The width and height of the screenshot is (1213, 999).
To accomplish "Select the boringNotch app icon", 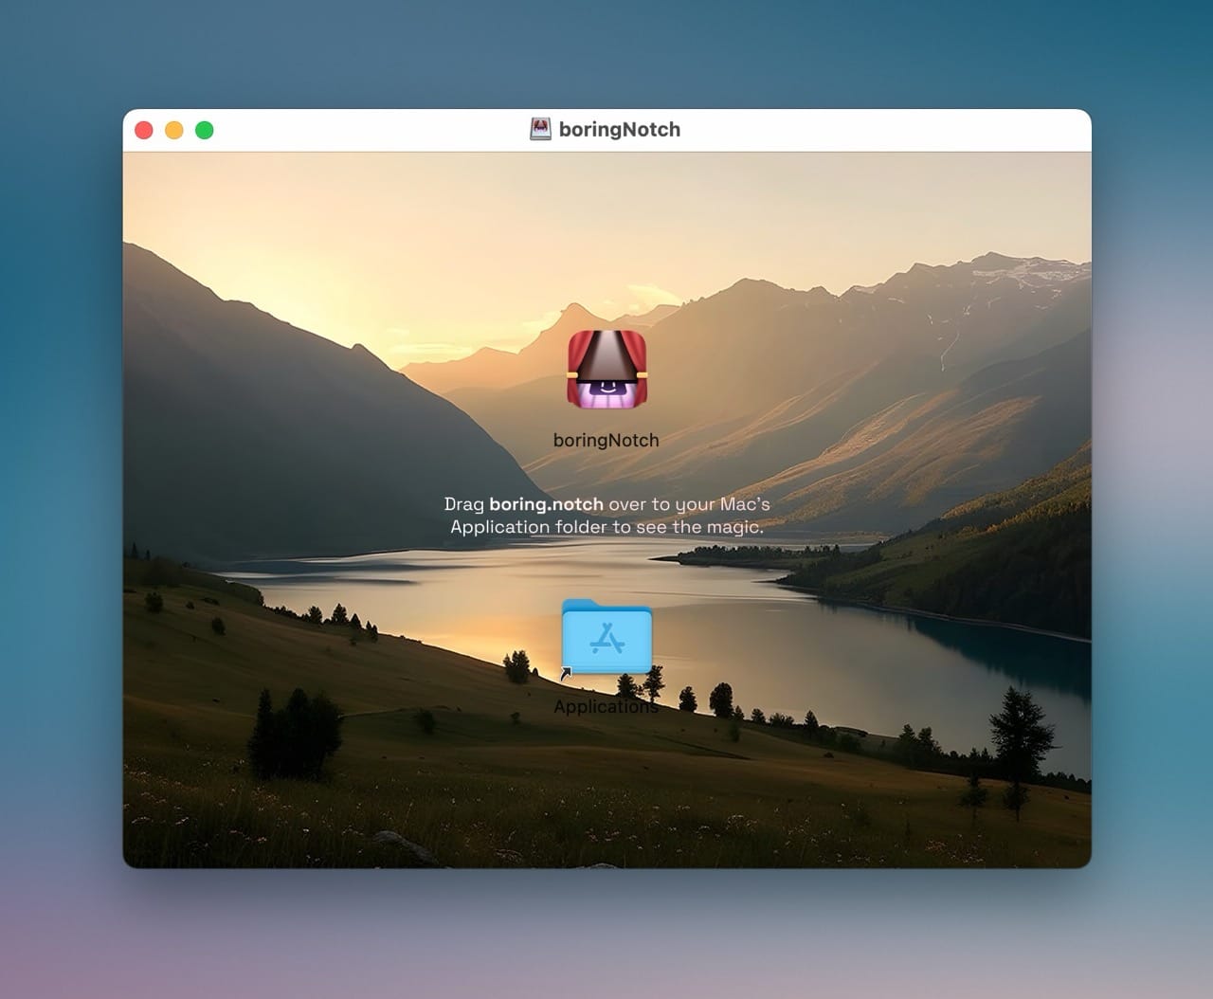I will coord(606,370).
